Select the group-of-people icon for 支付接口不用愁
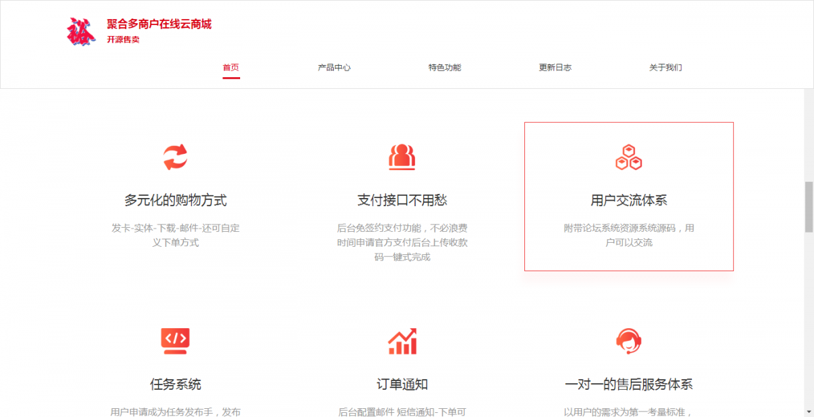This screenshot has width=814, height=417. [x=402, y=155]
